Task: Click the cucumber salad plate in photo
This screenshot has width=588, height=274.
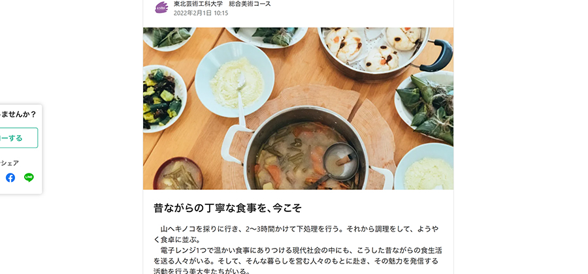Action: pos(164,99)
